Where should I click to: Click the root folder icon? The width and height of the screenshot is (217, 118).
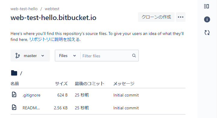pyautogui.click(x=14, y=73)
